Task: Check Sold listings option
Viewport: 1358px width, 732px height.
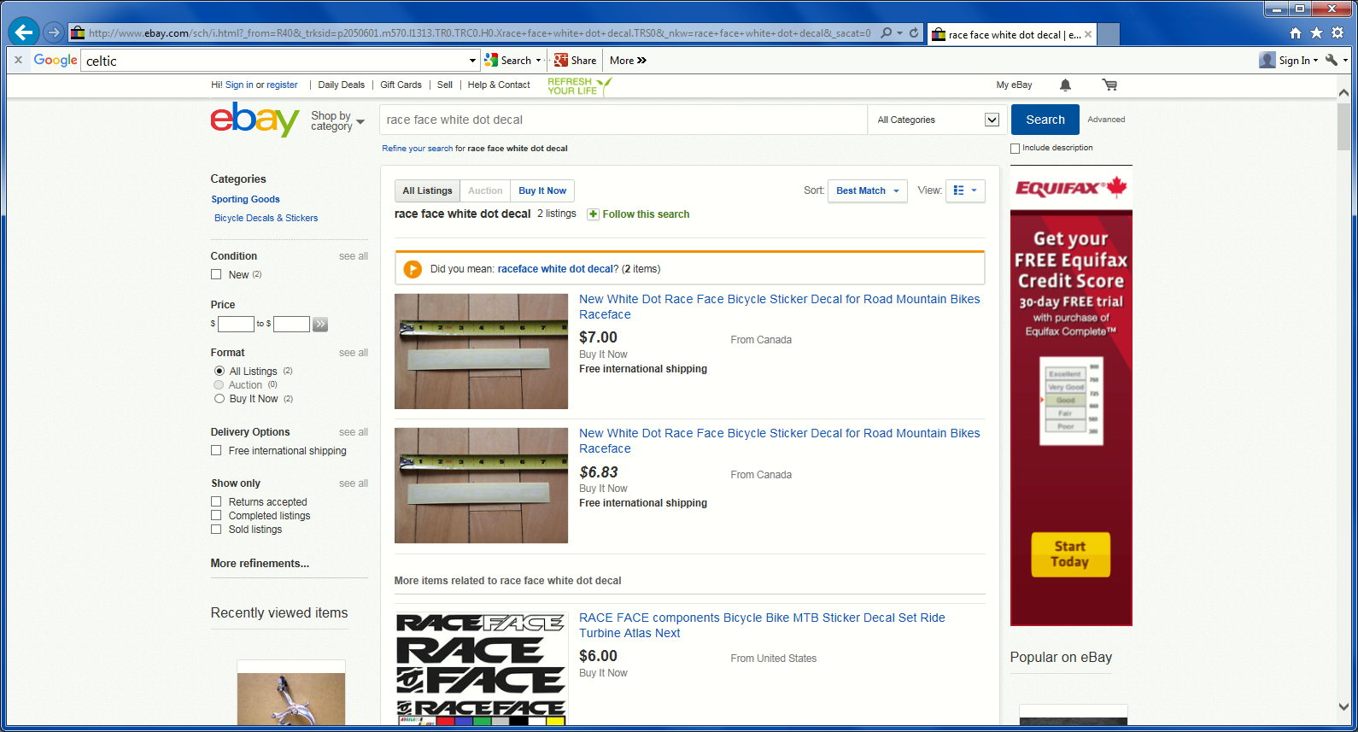Action: point(216,529)
